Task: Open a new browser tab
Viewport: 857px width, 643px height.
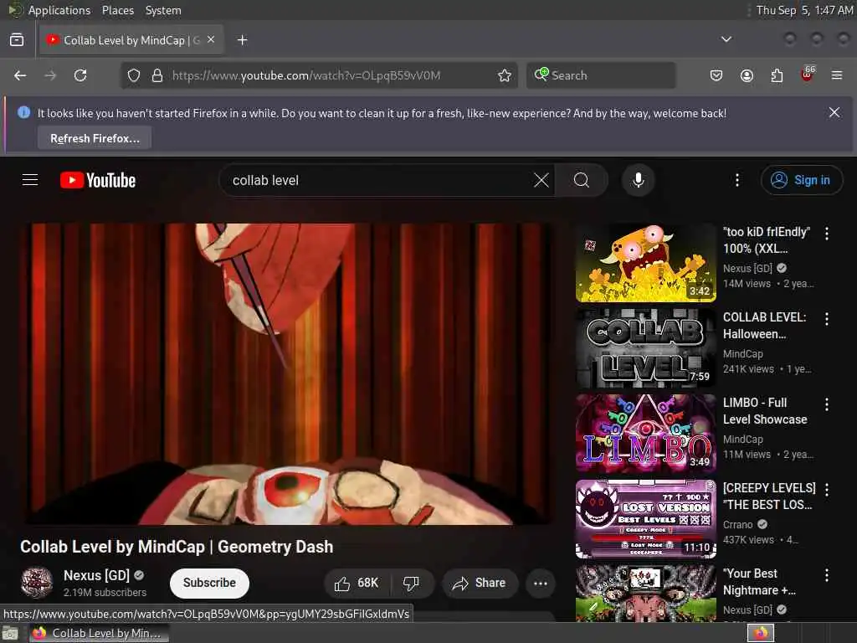Action: click(x=242, y=40)
